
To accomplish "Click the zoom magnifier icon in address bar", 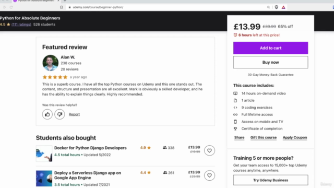I will [x=268, y=7].
